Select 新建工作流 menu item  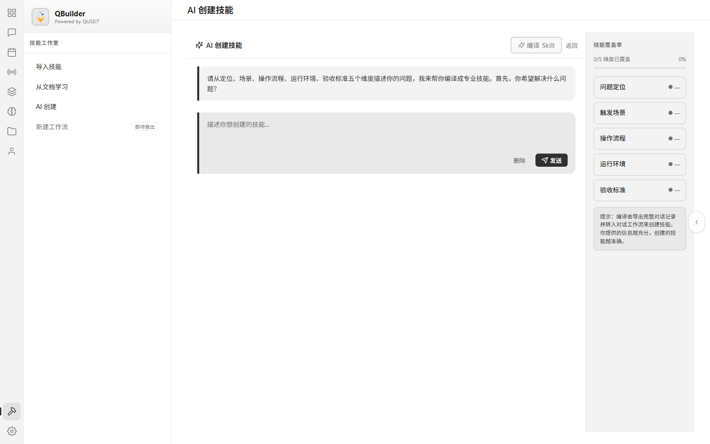click(x=97, y=127)
